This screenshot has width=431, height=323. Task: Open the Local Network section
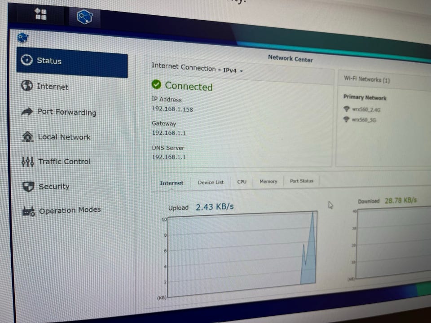click(x=64, y=137)
